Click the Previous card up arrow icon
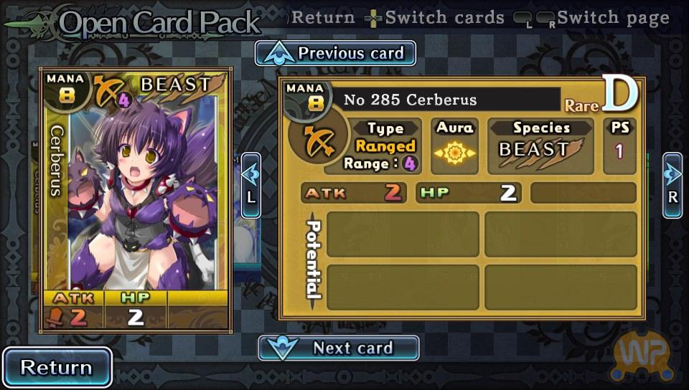Image resolution: width=689 pixels, height=390 pixels. pos(278,54)
